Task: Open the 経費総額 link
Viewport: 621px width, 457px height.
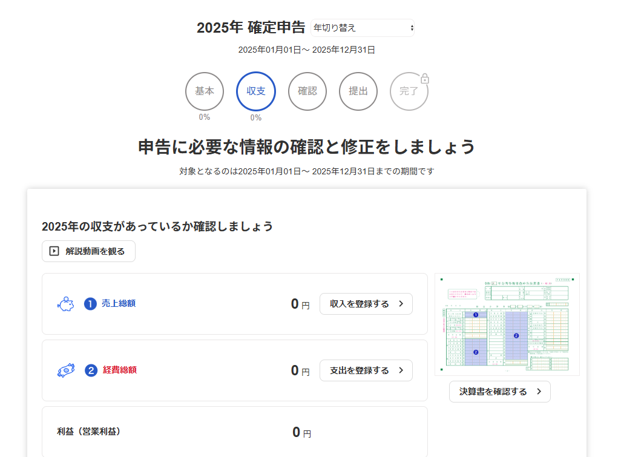Action: click(x=120, y=370)
